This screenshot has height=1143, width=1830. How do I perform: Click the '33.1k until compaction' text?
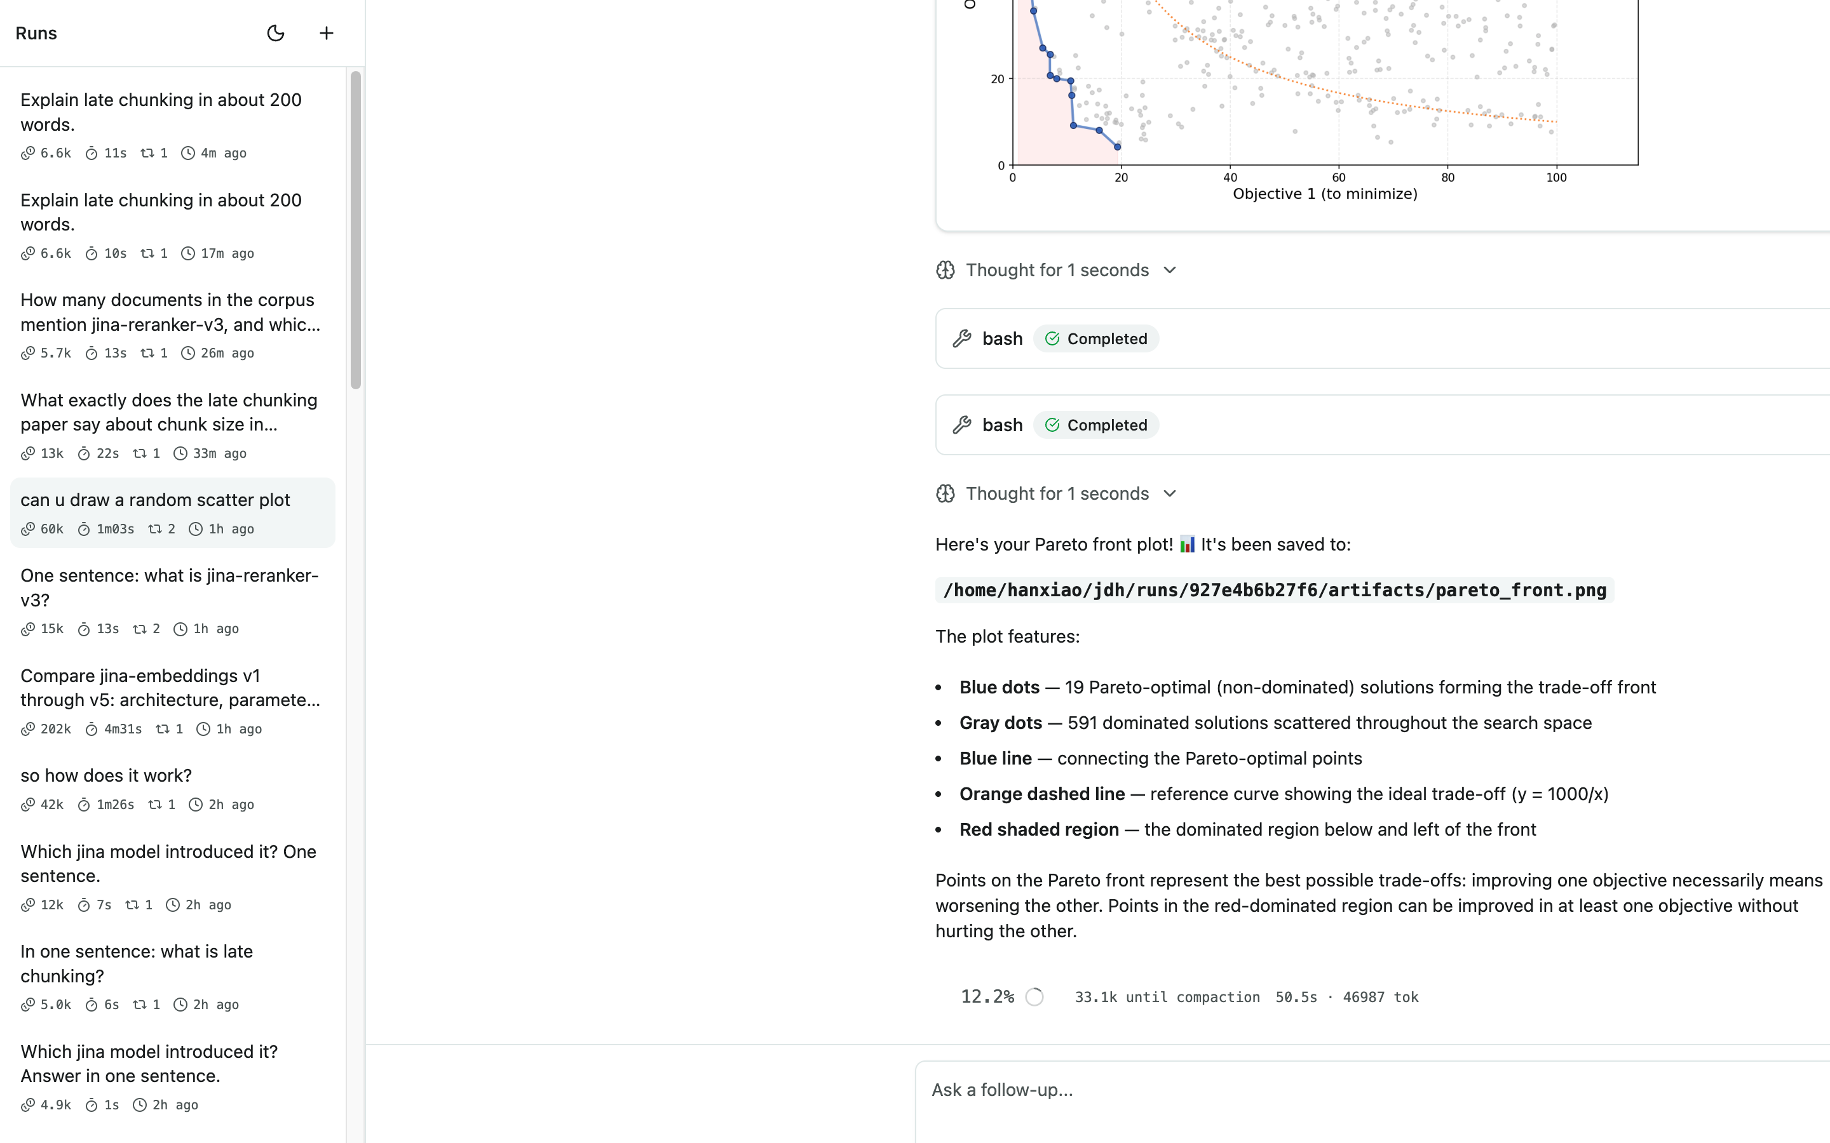click(x=1167, y=997)
